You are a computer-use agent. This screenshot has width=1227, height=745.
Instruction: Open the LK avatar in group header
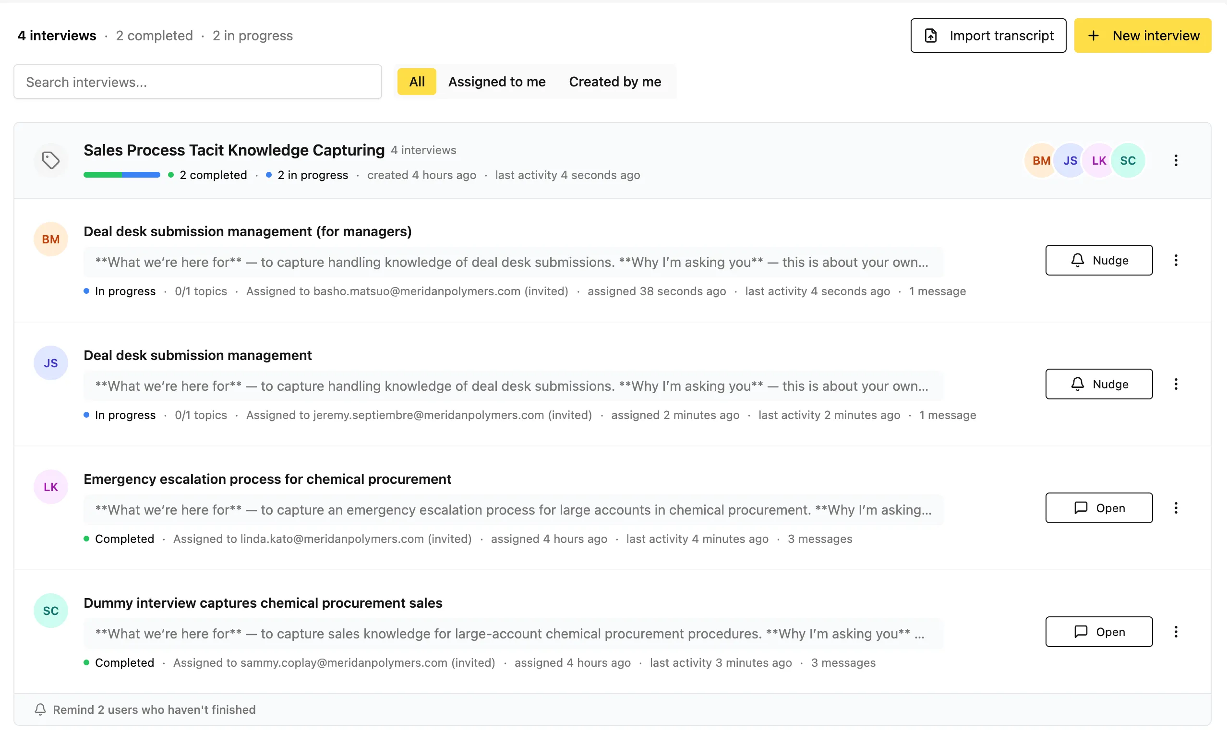point(1098,160)
